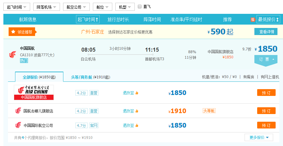This screenshot has width=283, height=146.
Task: Click 直营 tag in 中国国航旗舰店 row
Action: tap(94, 93)
